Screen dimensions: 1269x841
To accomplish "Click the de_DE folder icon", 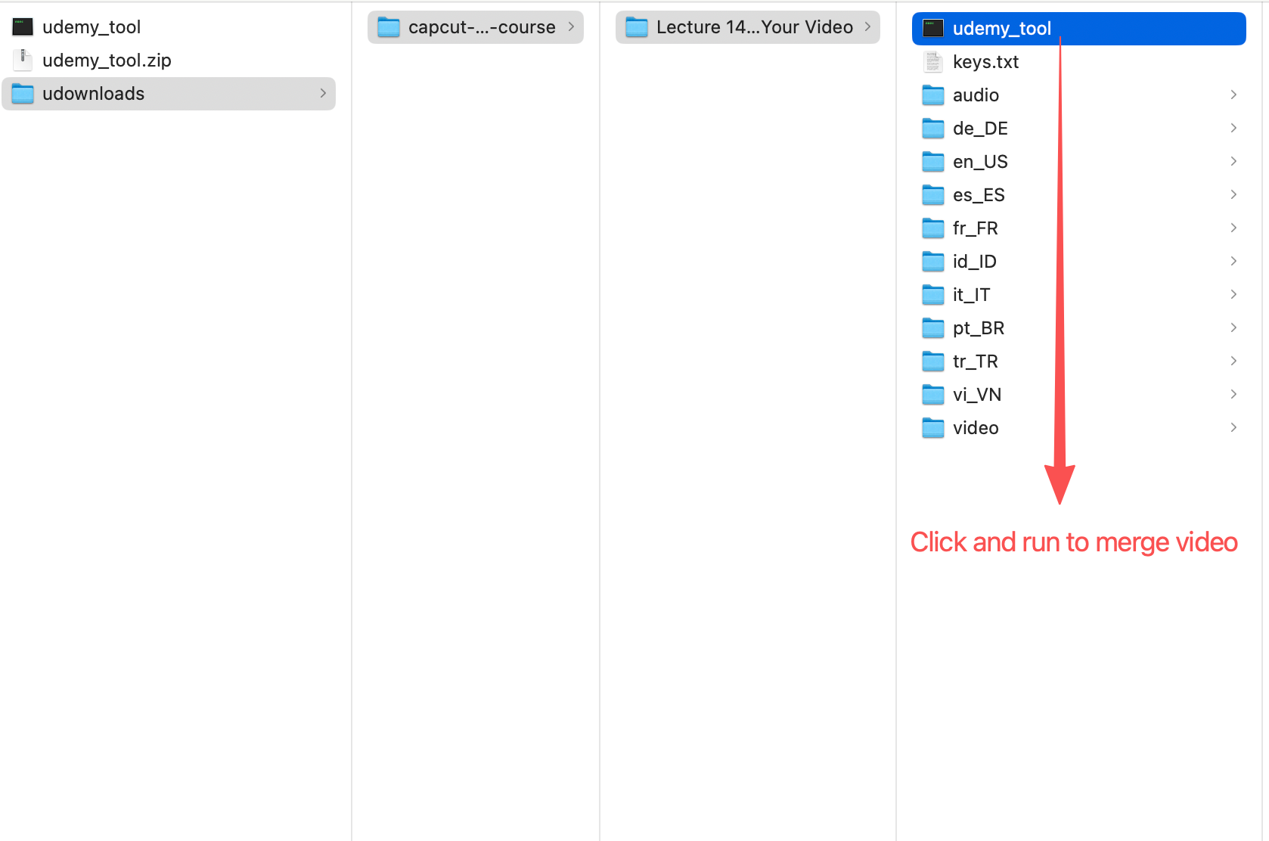I will pyautogui.click(x=933, y=129).
